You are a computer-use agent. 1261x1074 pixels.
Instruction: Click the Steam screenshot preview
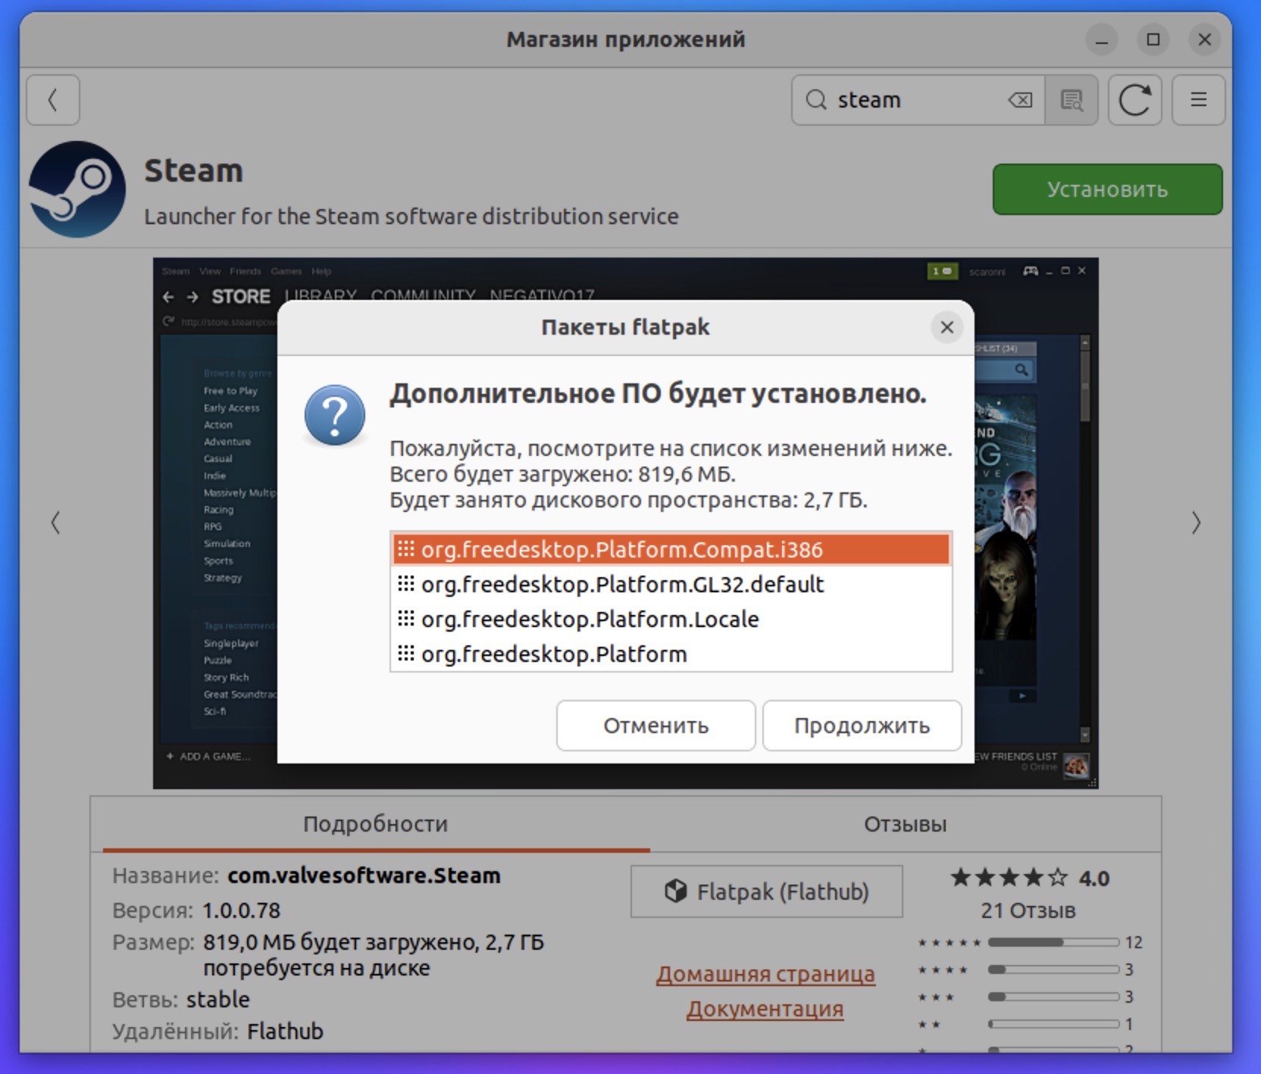pyautogui.click(x=626, y=523)
